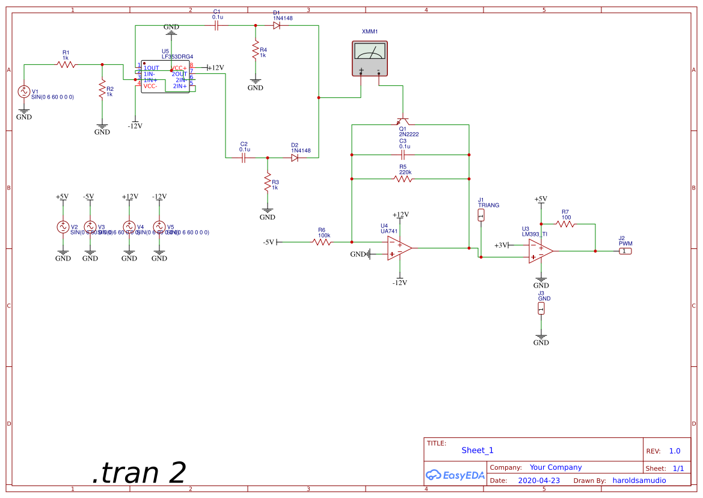703x498 pixels.
Task: Click capacitor C2 symbol
Action: click(244, 158)
